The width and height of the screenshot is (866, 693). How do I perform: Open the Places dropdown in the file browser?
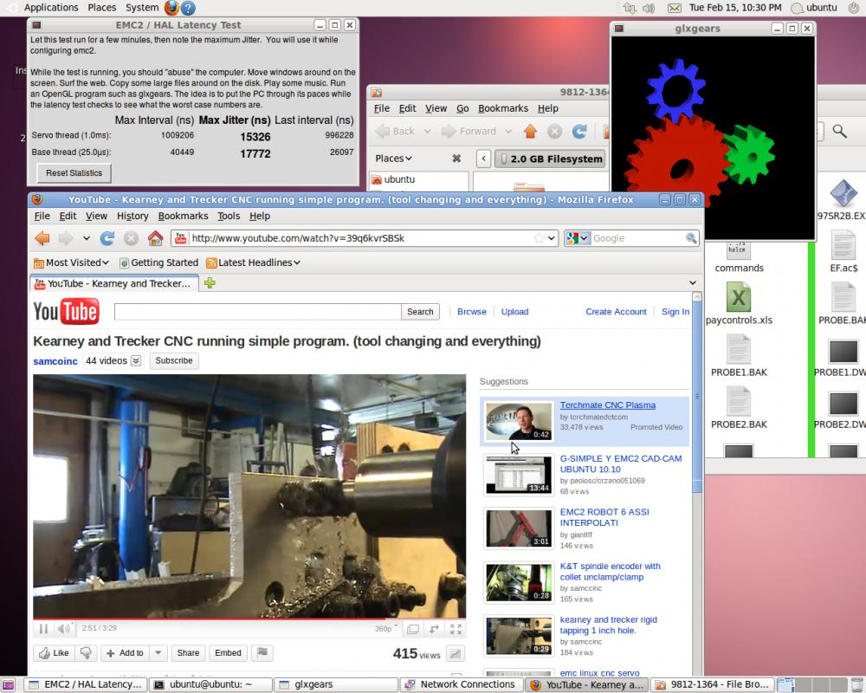tap(394, 159)
